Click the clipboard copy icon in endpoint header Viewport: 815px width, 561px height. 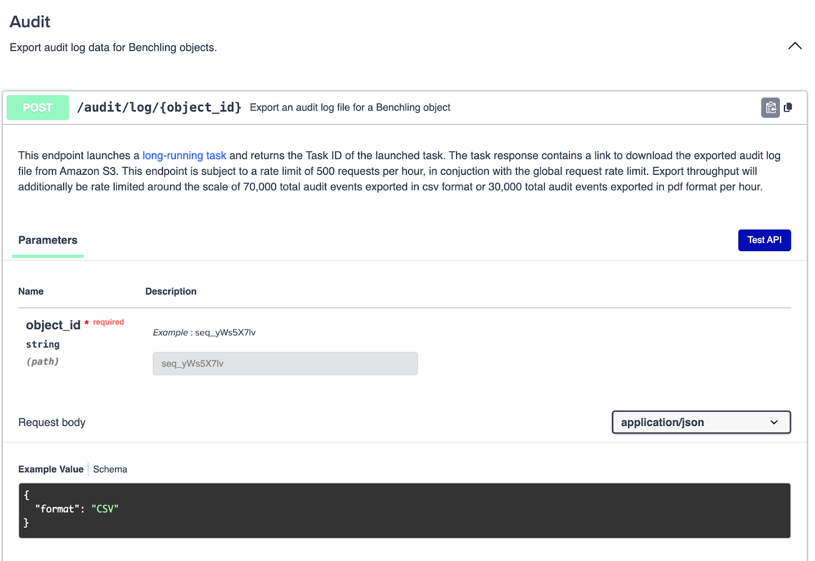770,108
